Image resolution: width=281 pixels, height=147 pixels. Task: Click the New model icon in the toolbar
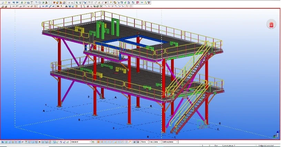[x=2, y=2]
